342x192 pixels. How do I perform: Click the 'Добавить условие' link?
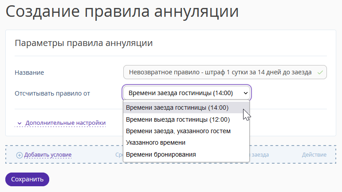[48, 155]
